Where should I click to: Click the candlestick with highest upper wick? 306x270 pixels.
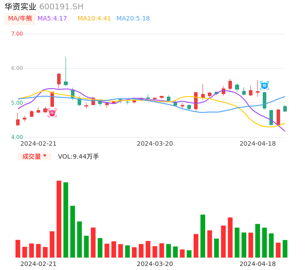[x=66, y=83]
